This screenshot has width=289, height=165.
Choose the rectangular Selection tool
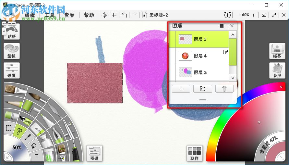9,128
